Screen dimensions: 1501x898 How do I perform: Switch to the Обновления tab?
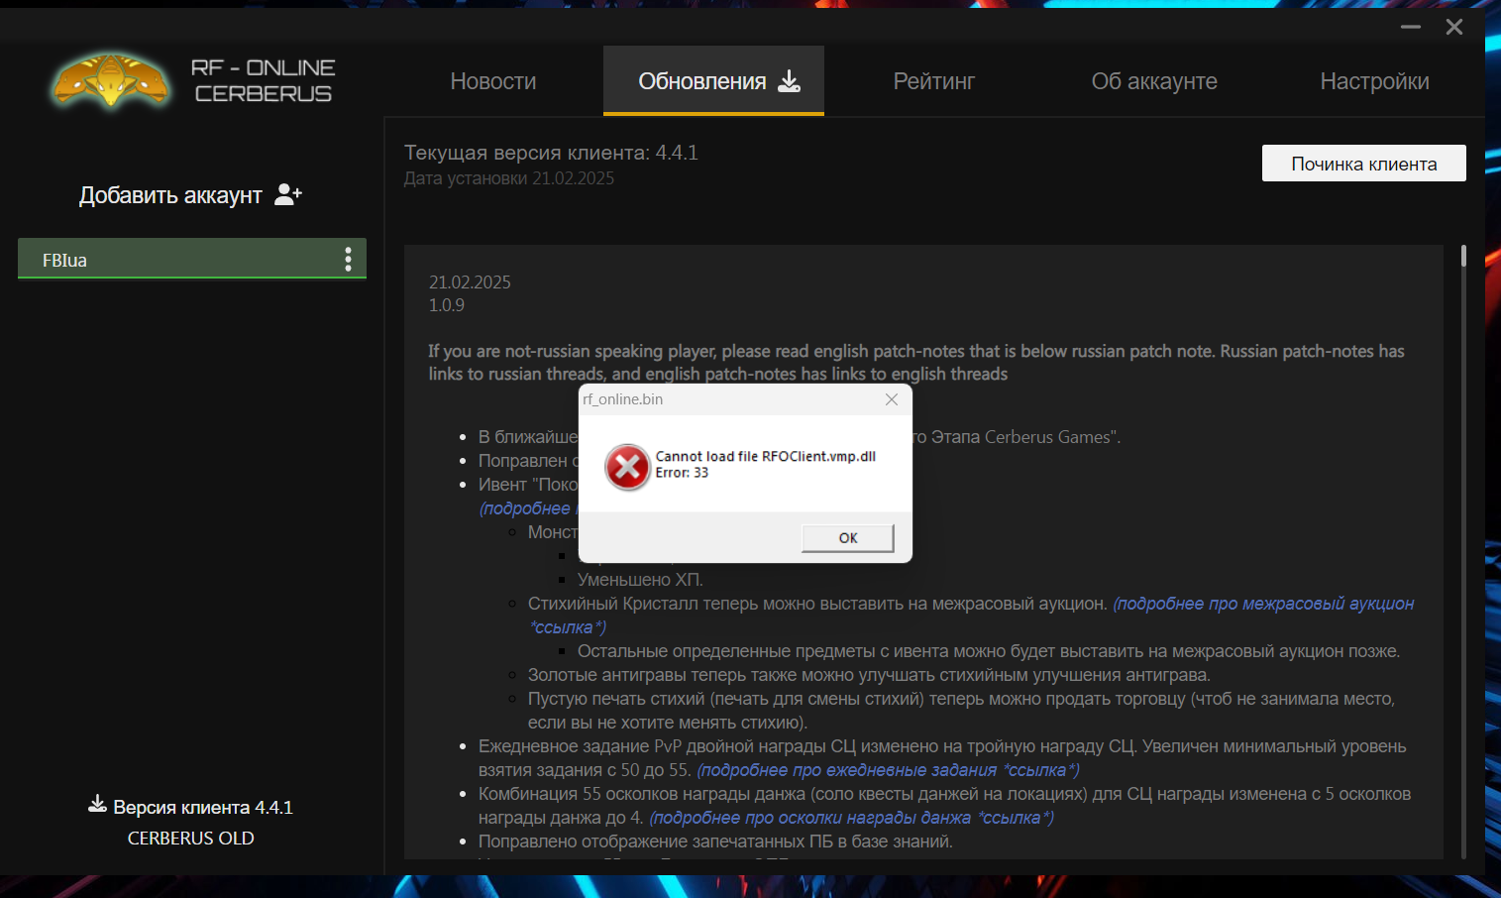coord(713,81)
